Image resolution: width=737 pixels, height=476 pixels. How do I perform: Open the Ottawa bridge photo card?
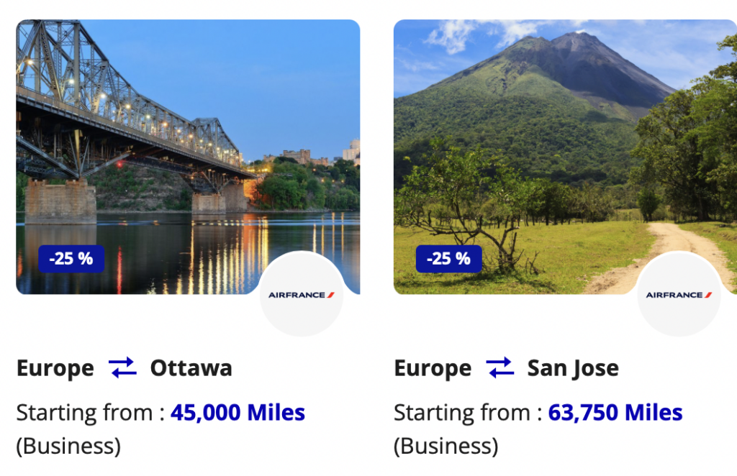(x=188, y=157)
